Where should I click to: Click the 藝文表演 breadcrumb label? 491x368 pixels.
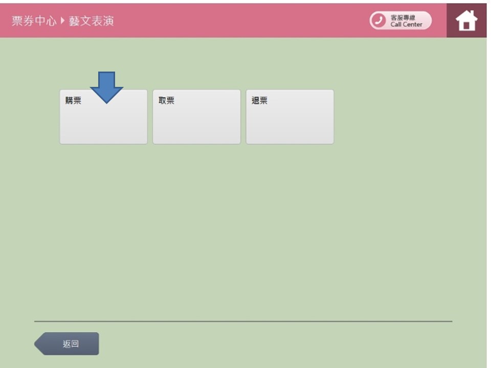pos(91,21)
